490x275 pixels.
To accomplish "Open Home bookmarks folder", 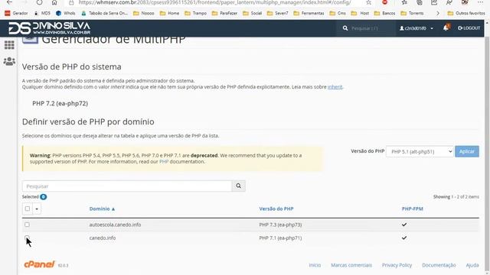I will (170, 13).
